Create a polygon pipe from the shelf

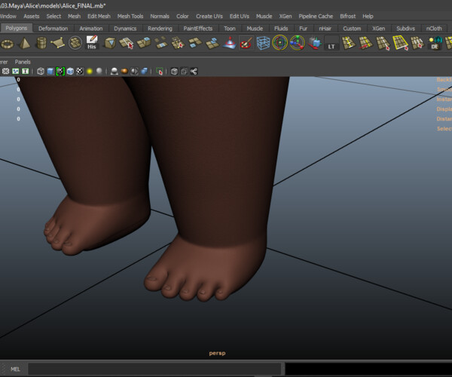pyautogui.click(x=41, y=43)
